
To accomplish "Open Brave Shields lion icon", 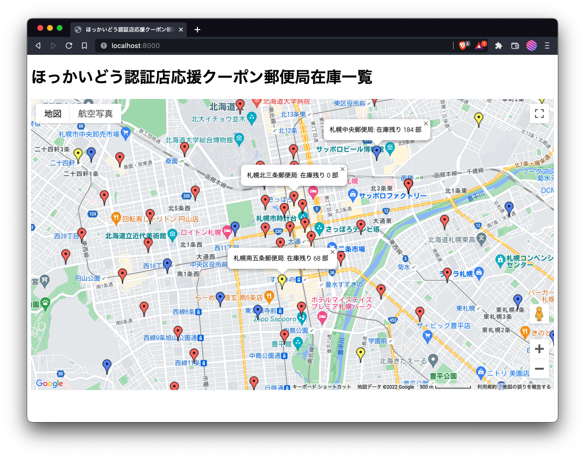I will [x=463, y=46].
